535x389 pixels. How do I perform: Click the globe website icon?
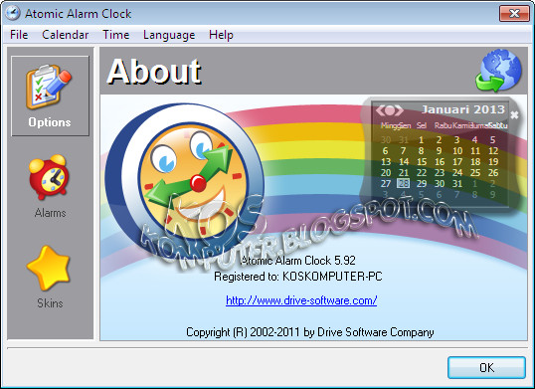(x=498, y=71)
